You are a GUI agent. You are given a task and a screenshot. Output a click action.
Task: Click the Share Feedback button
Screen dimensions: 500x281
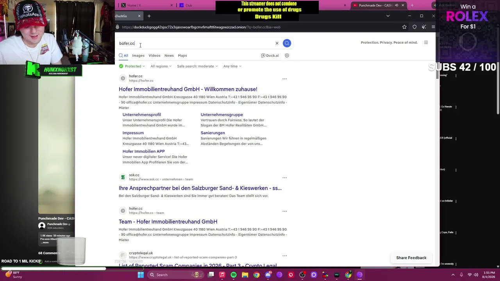[x=411, y=258]
